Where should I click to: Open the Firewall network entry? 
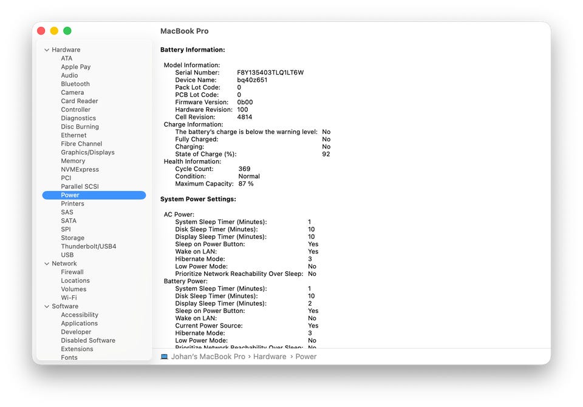pyautogui.click(x=72, y=272)
